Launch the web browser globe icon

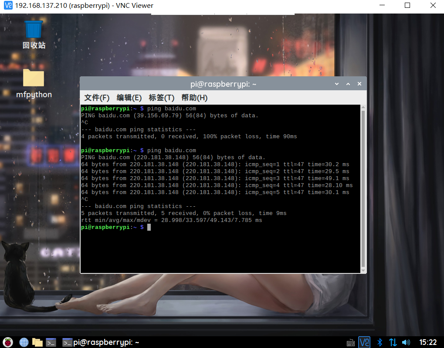(24, 342)
